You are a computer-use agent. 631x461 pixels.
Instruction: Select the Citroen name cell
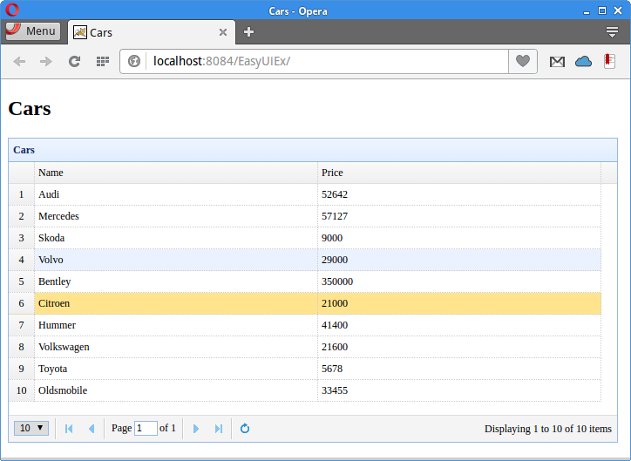click(176, 303)
